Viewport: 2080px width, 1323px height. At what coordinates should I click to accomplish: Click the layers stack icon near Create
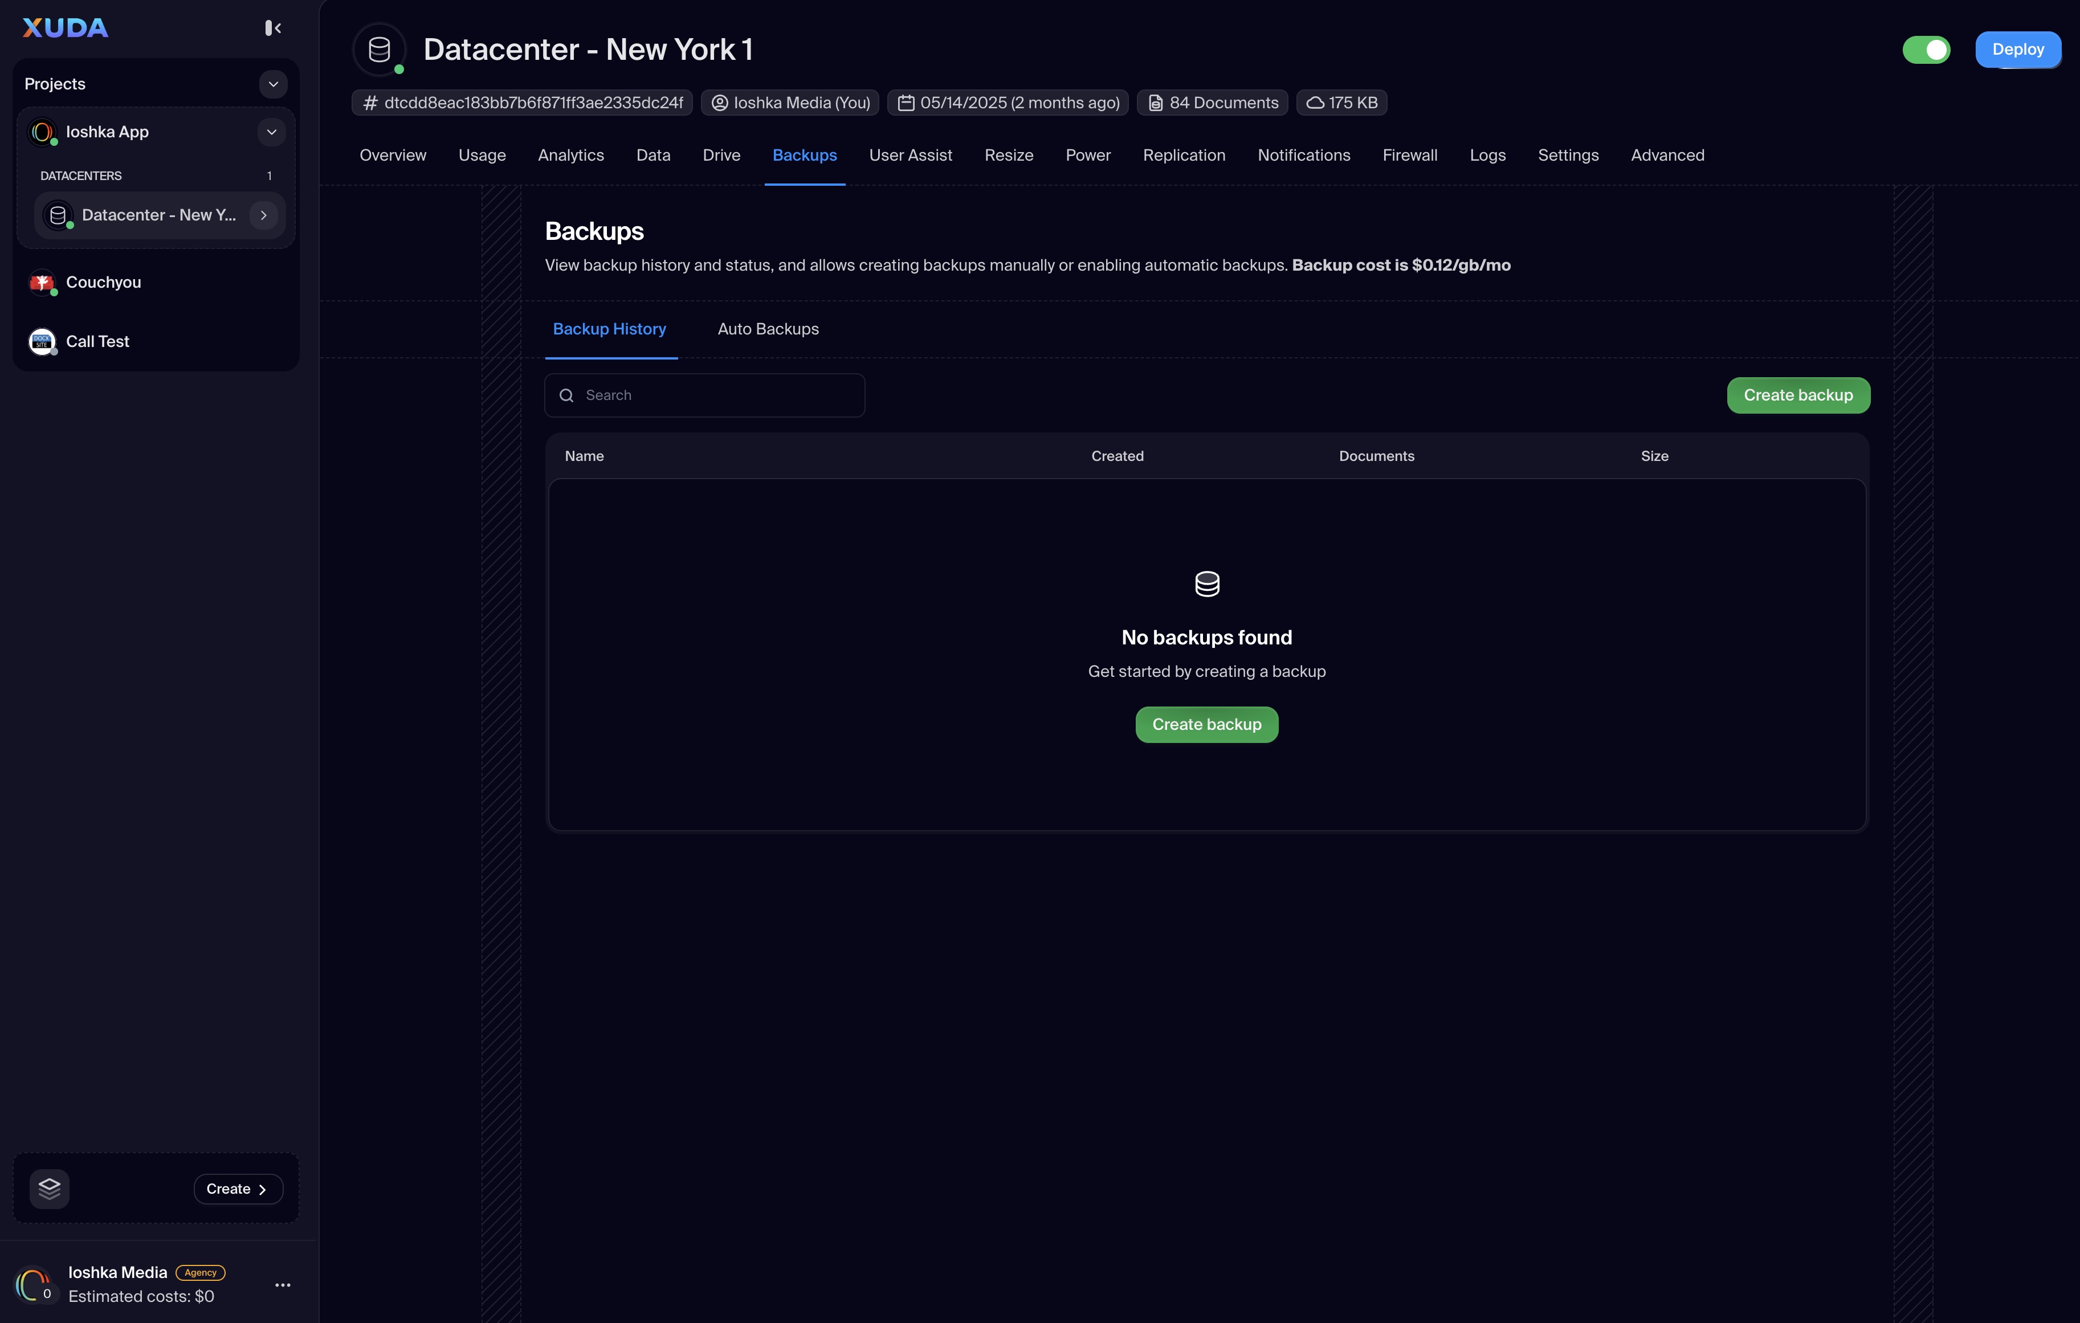(49, 1189)
